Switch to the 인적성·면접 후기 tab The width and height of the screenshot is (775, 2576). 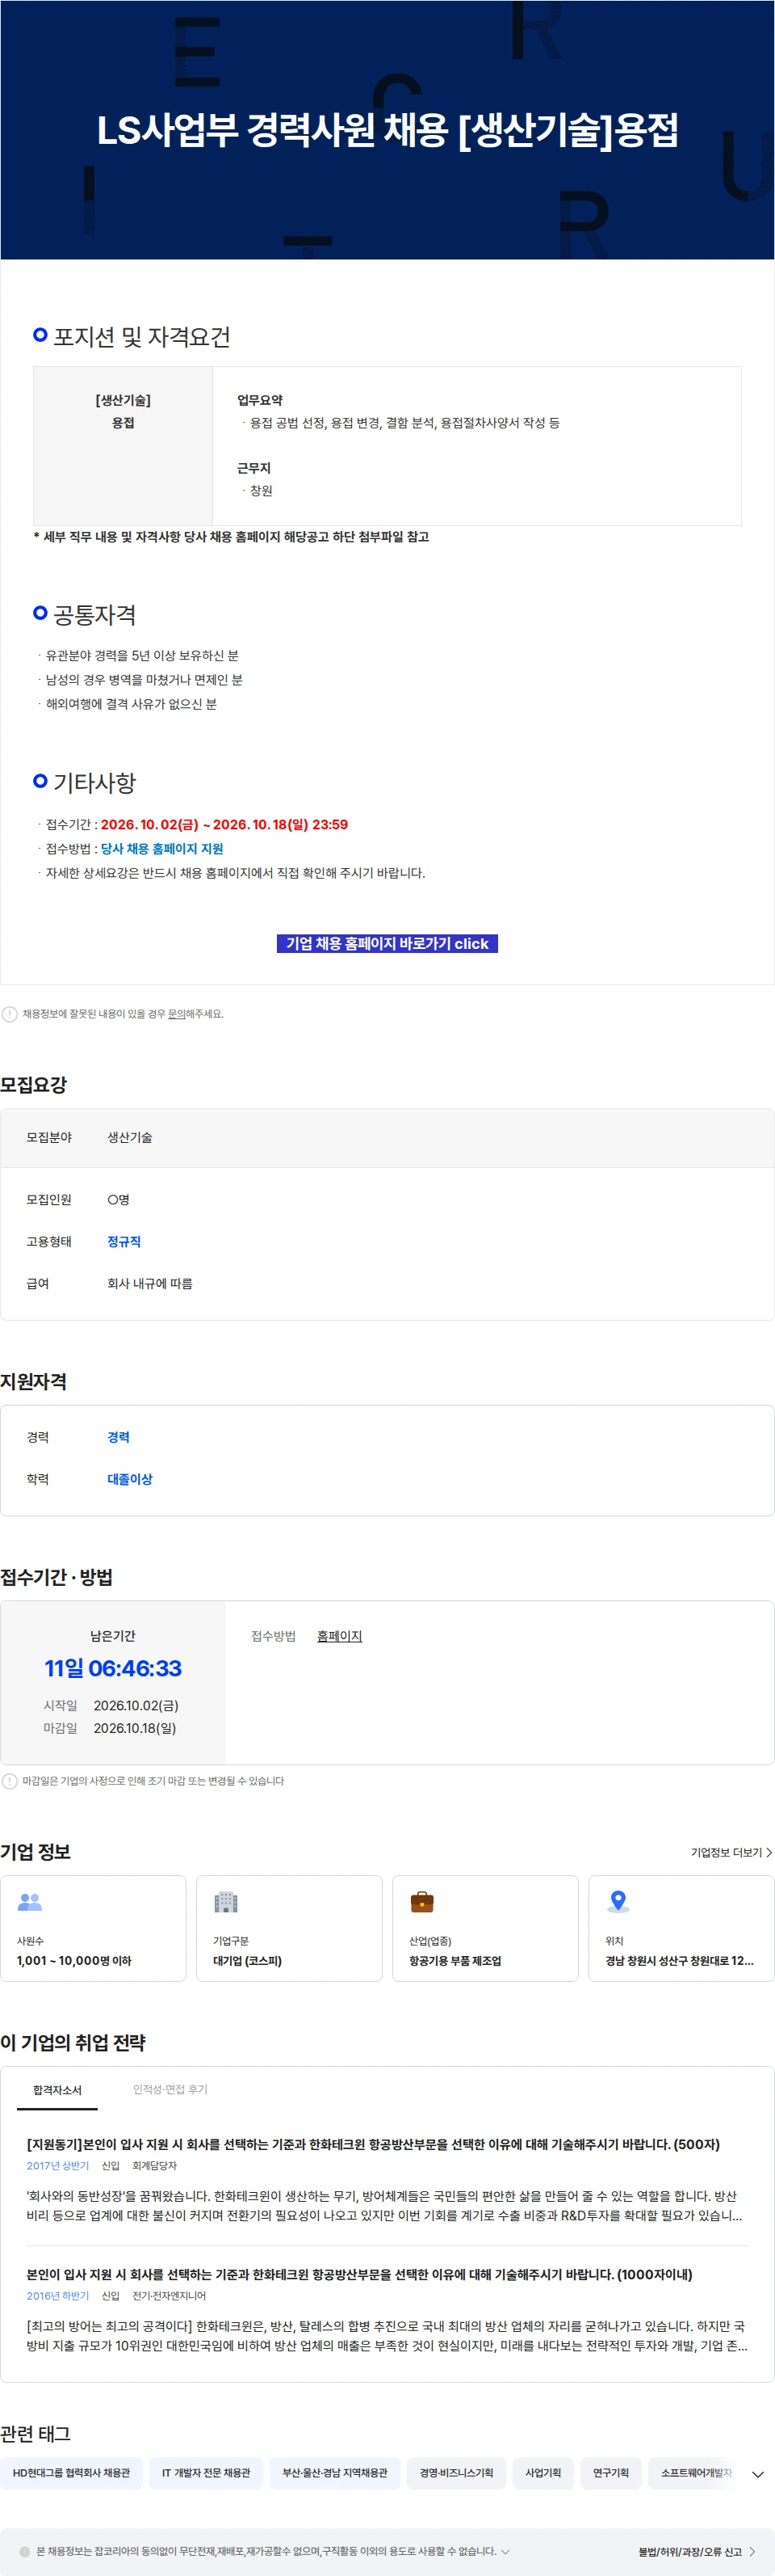170,2090
